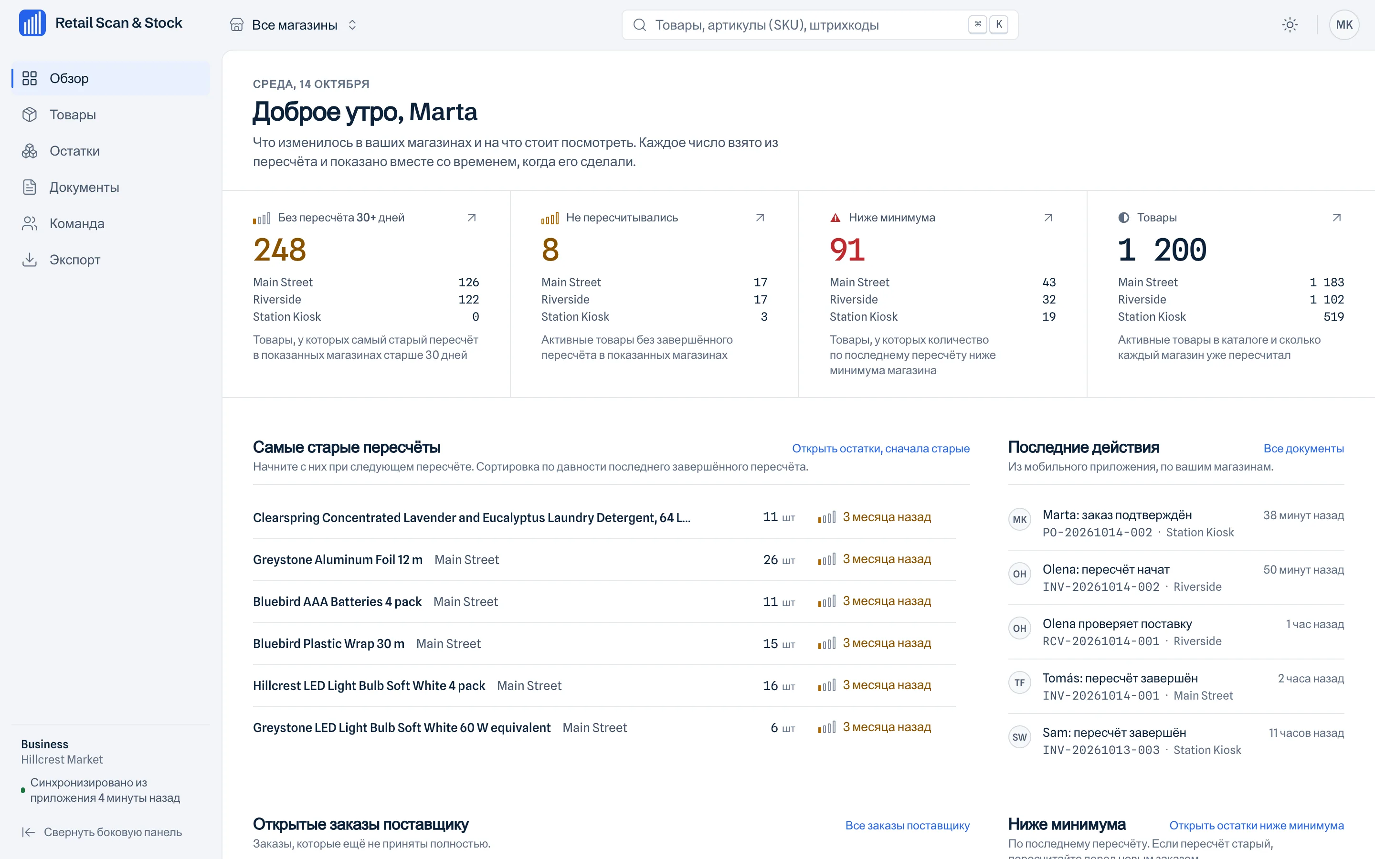Open activity Marta: заказ подтверждён
Viewport: 1375px width, 859px height.
(x=1175, y=523)
